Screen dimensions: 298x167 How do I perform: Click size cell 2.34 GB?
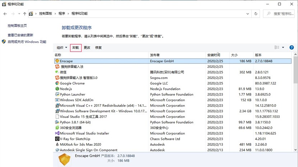point(245,111)
